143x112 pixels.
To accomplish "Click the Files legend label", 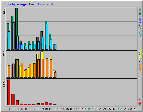I will point(140,22).
